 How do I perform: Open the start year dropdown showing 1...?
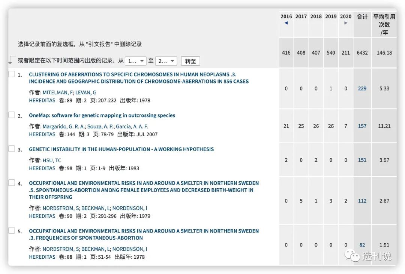(x=136, y=61)
